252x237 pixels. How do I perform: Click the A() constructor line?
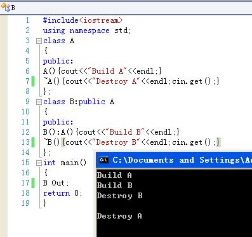(102, 71)
